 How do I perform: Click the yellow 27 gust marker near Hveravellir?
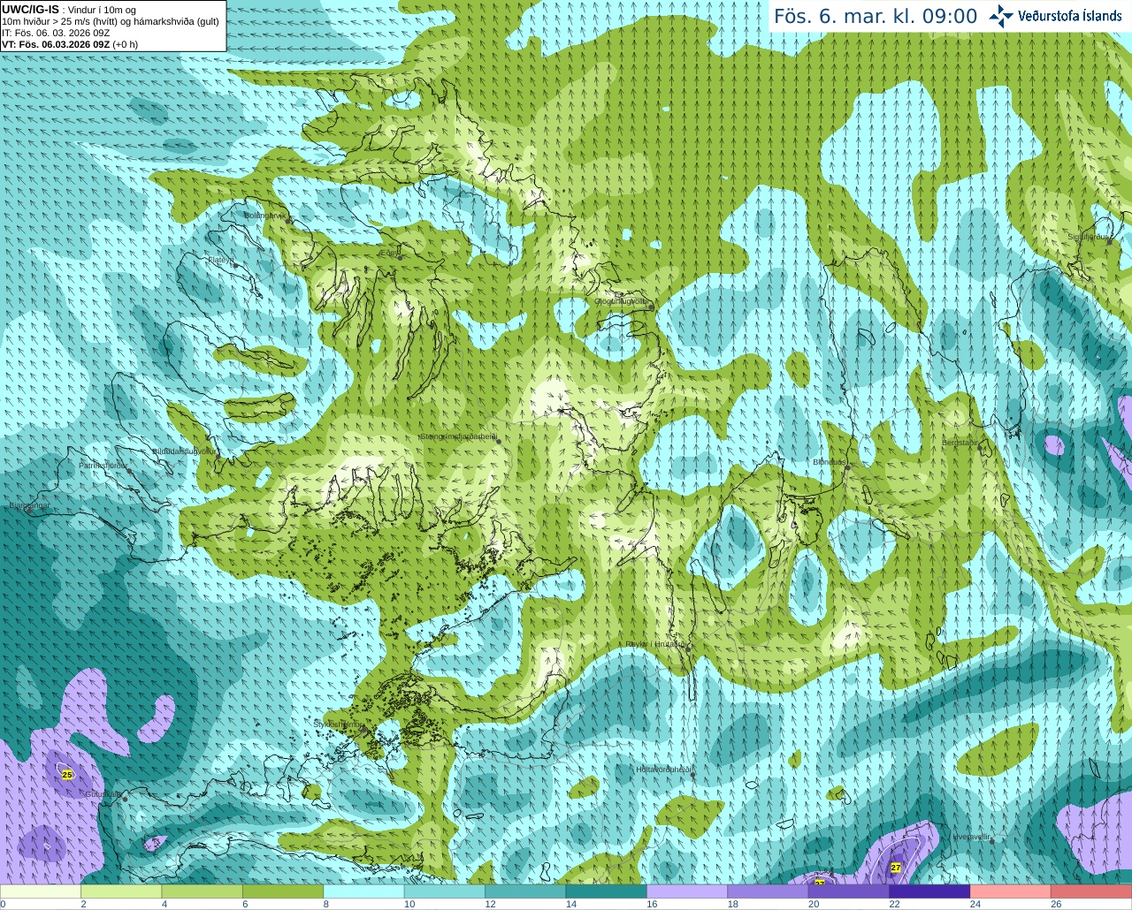(x=896, y=868)
